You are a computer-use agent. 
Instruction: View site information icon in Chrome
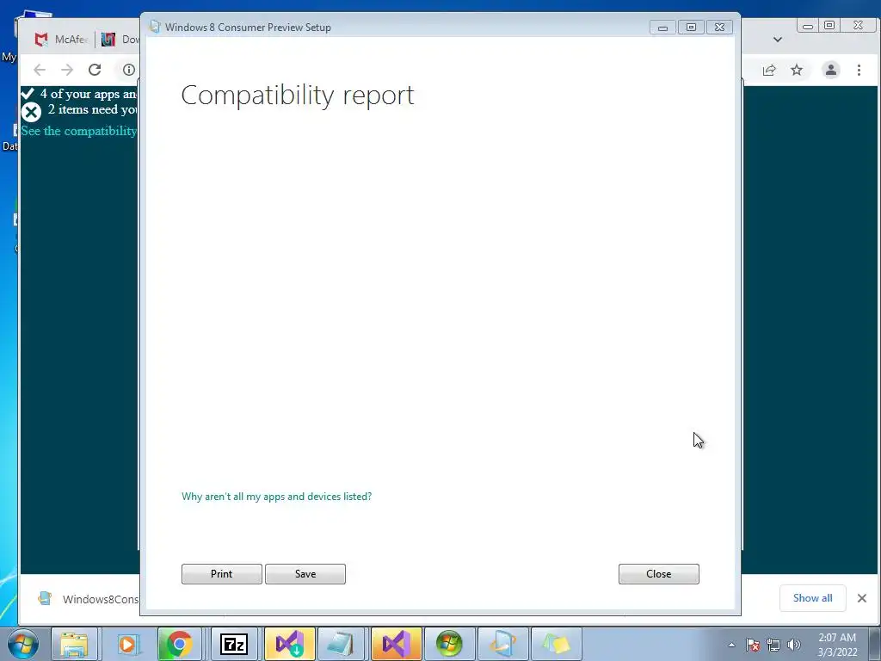point(129,70)
